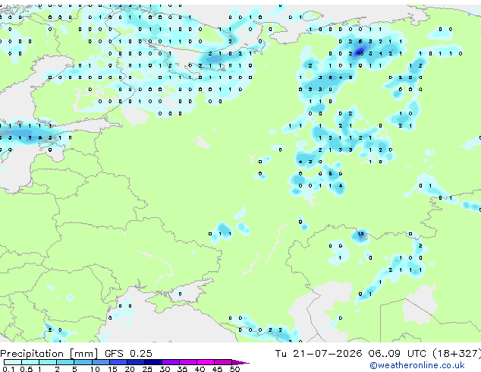Click the "10" legend scale label
The height and width of the screenshot is (372, 481).
click(95, 369)
